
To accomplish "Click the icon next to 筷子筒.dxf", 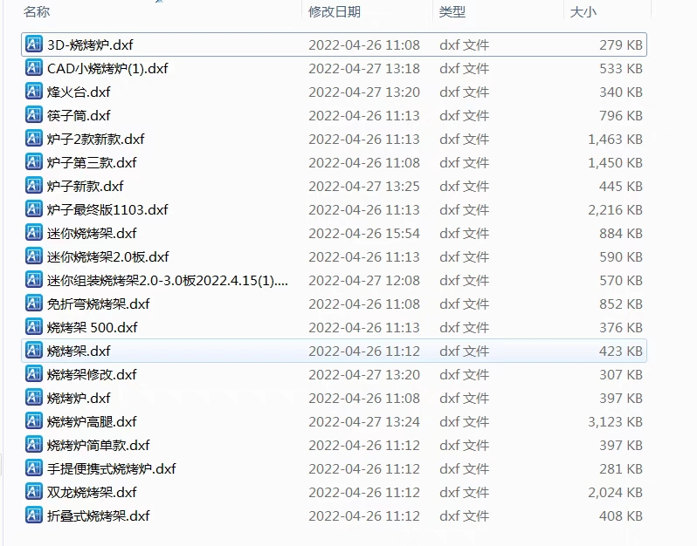I will click(34, 115).
